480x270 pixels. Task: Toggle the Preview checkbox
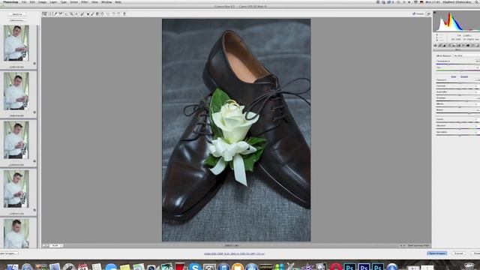[414, 13]
